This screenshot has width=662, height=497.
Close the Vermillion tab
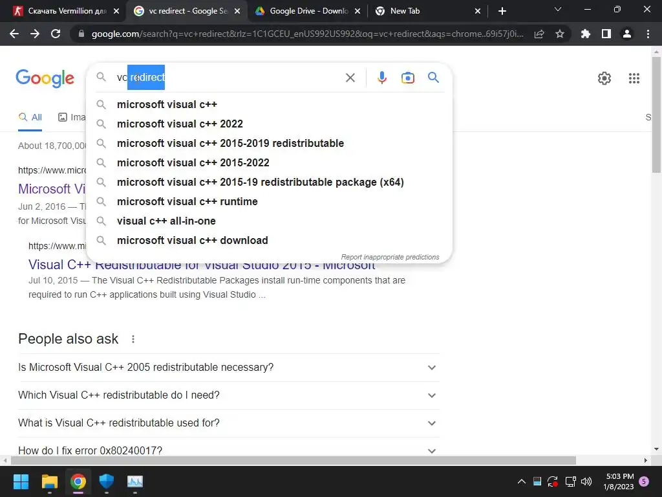coord(116,12)
